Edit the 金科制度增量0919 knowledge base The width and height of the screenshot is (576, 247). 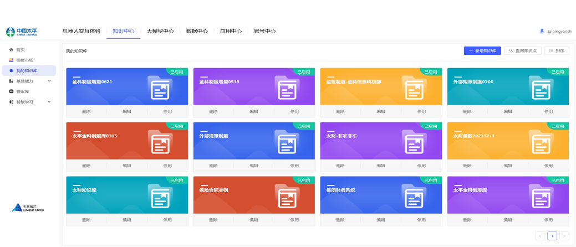tap(254, 111)
